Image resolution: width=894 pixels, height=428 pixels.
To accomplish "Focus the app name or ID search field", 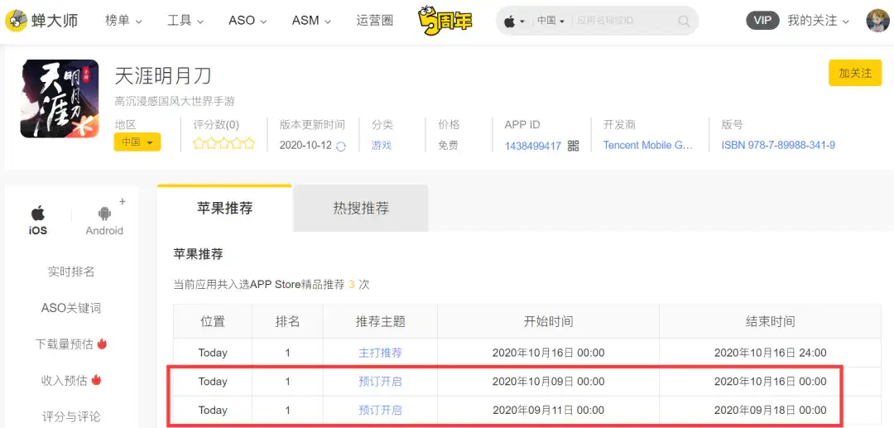I will click(624, 21).
